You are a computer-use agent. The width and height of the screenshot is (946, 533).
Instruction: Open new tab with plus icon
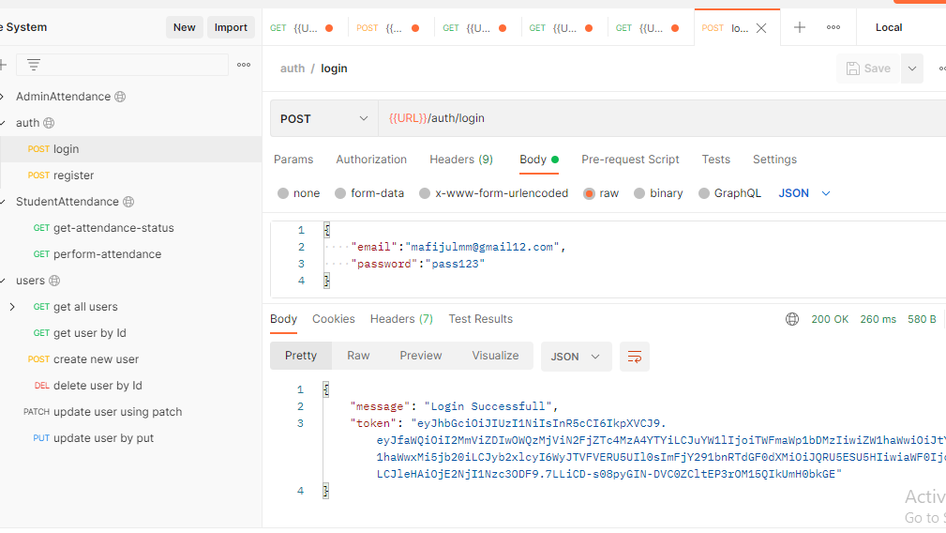coord(800,28)
